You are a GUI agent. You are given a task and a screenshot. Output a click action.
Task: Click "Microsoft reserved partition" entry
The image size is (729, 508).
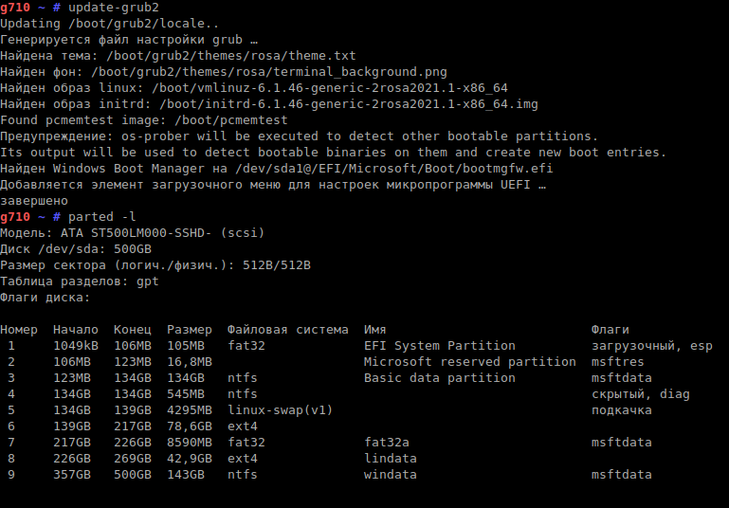469,362
